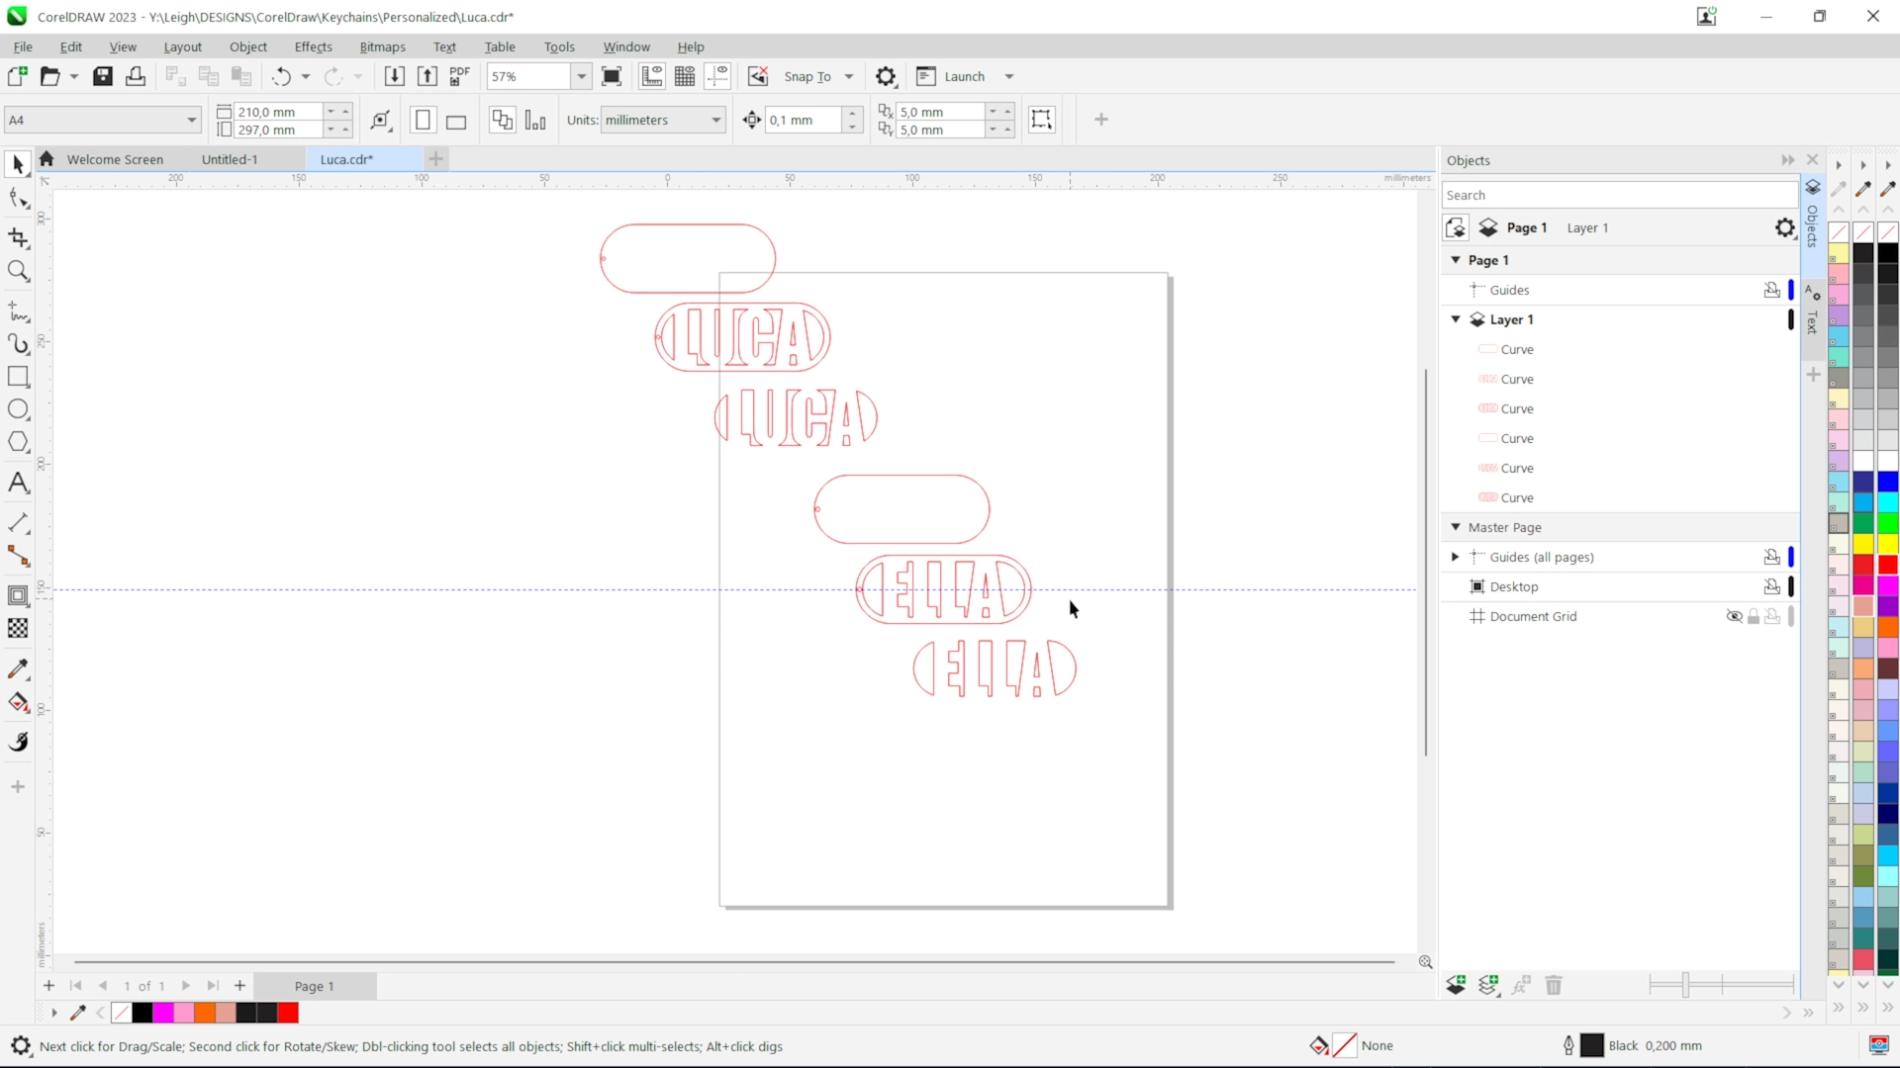Select the Ellipse tool

18,409
